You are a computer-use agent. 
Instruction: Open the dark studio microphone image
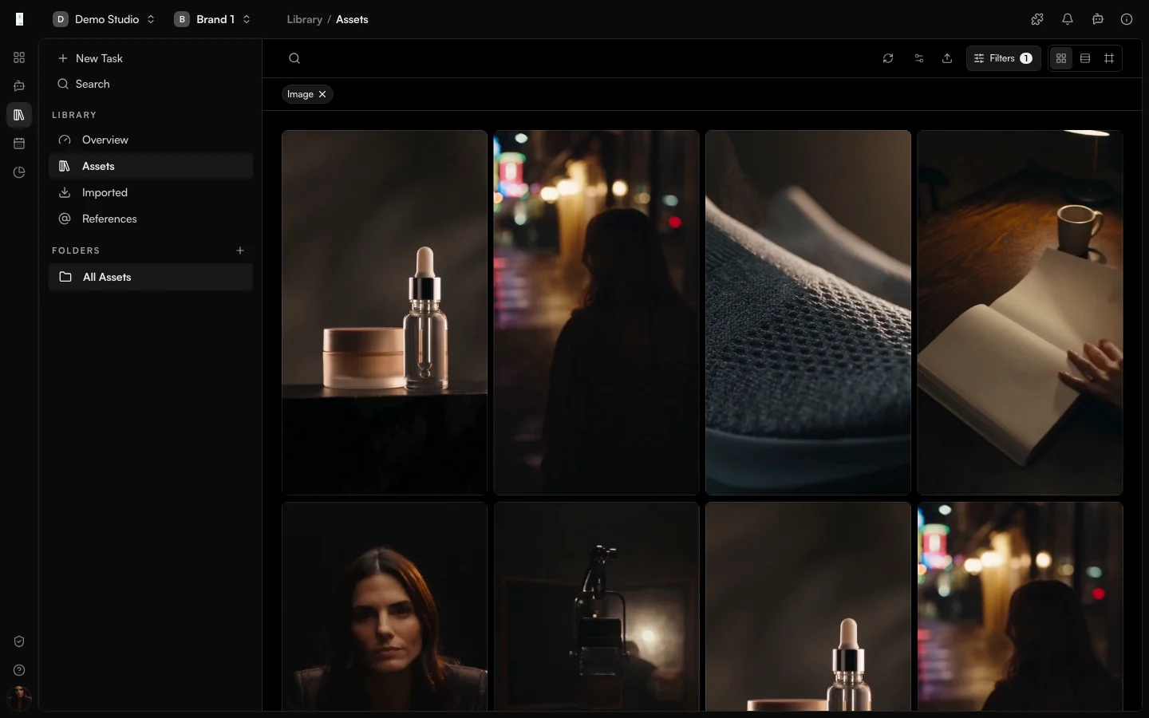pos(596,606)
